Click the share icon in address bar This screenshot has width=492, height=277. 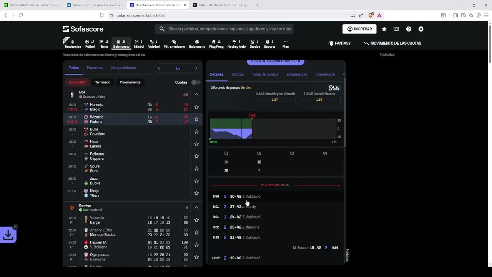click(361, 15)
